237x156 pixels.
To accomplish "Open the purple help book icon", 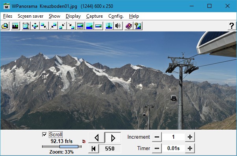I will [x=129, y=26].
